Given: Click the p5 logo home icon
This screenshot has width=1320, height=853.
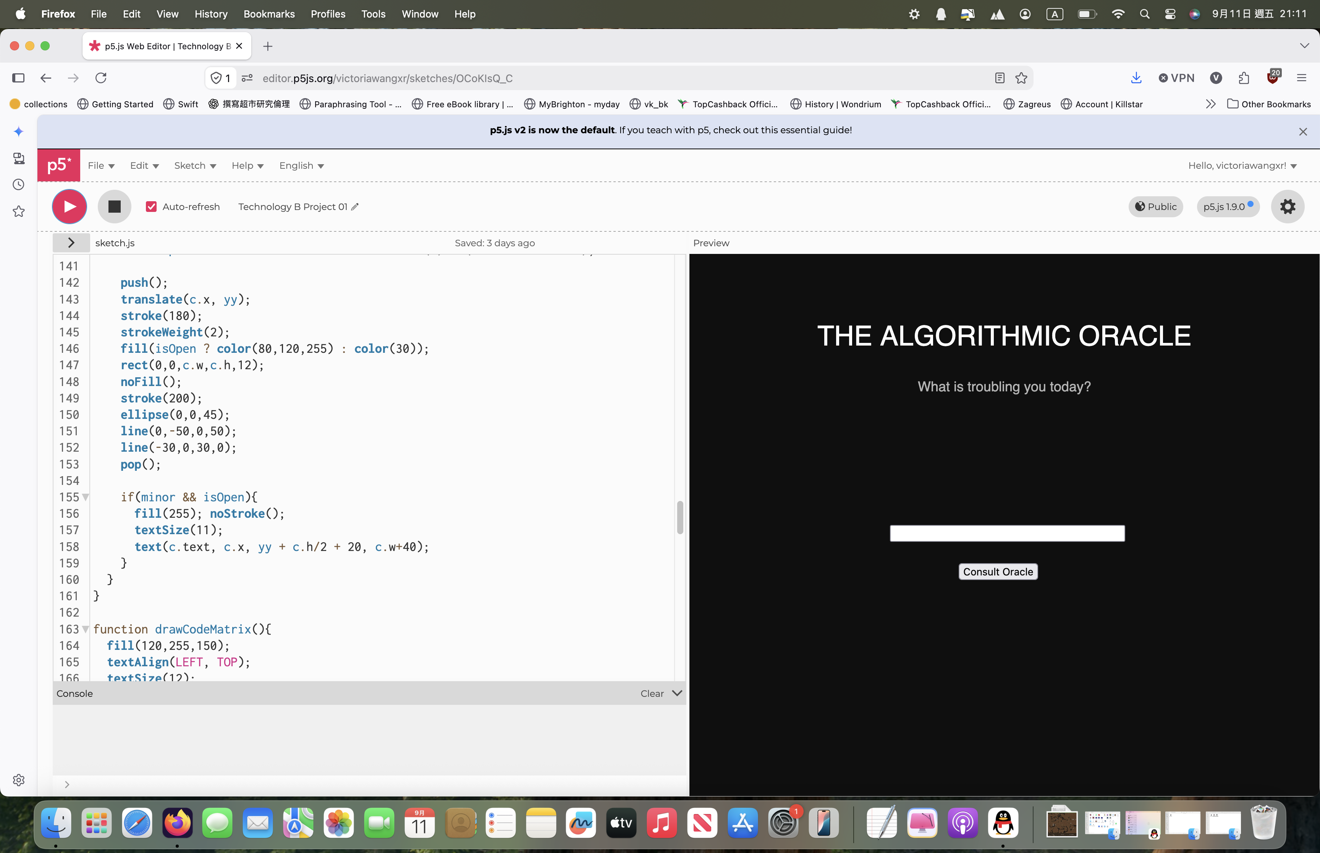Looking at the screenshot, I should point(59,165).
